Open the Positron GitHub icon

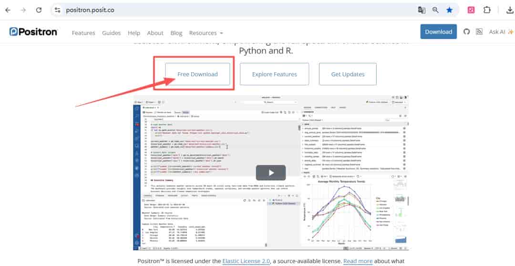466,32
